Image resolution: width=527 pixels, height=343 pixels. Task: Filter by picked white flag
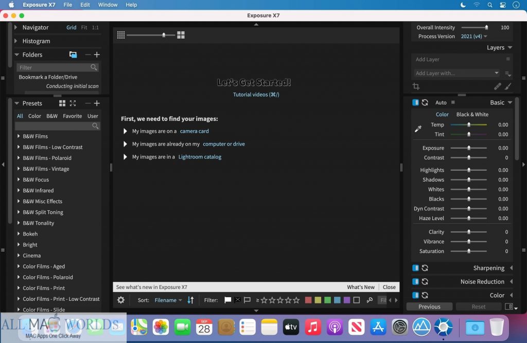coord(227,300)
